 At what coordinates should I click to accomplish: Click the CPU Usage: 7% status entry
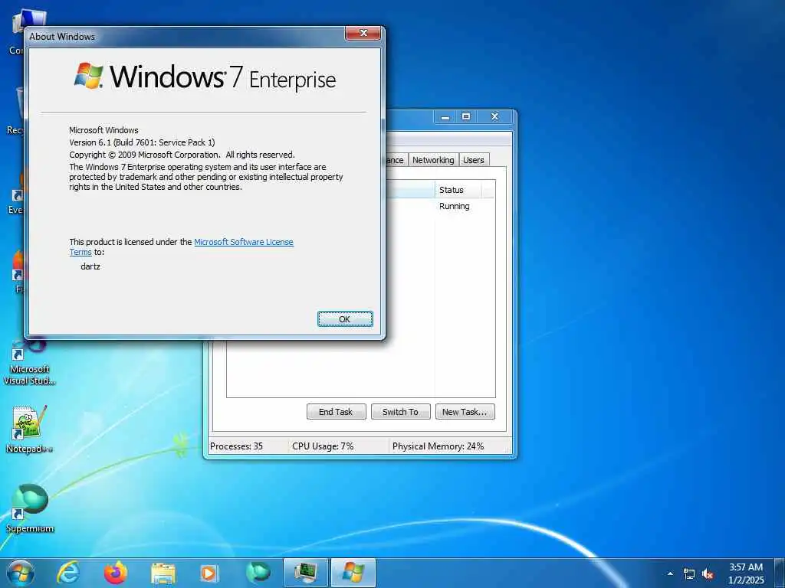coord(323,446)
